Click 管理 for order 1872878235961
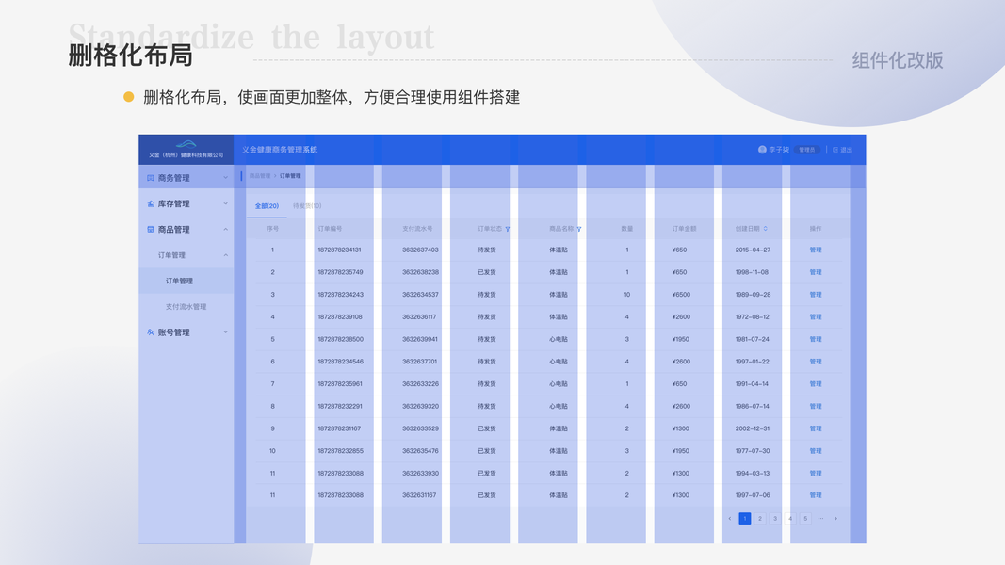 pos(816,384)
